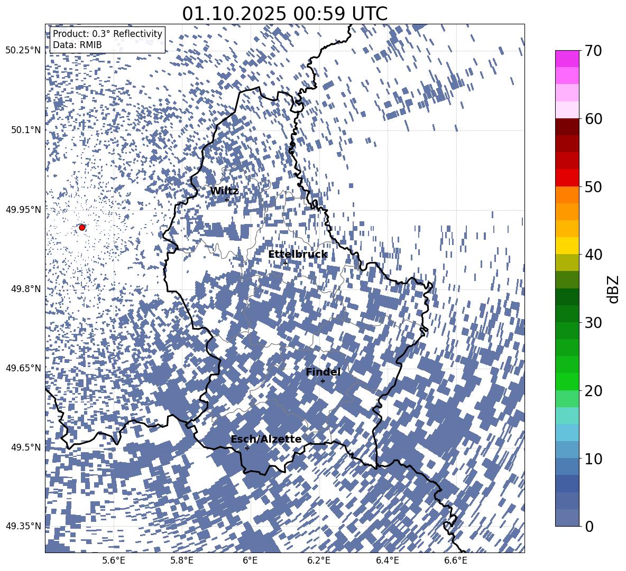Click the 6.2°E longitude tick label
The height and width of the screenshot is (571, 626).
click(319, 560)
